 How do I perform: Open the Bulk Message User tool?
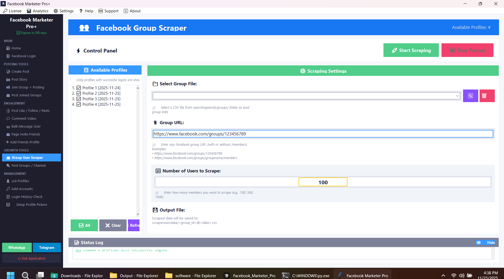coord(26,126)
